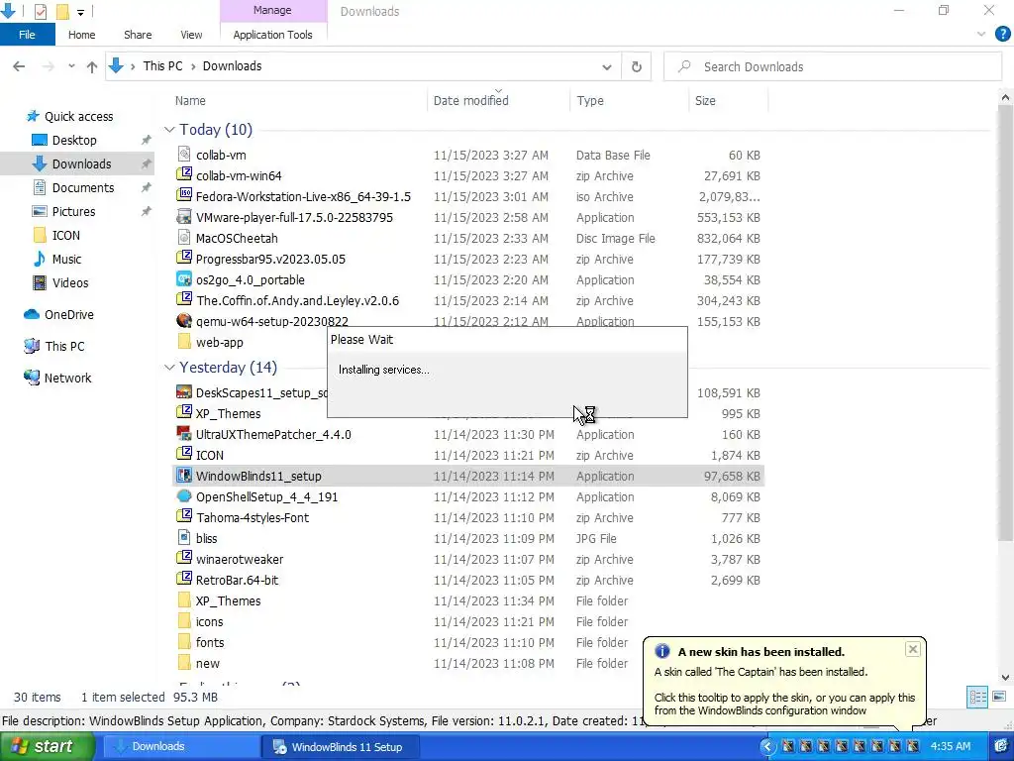
Task: Select the RetroBar.64-bit zip icon
Action: pyautogui.click(x=184, y=579)
